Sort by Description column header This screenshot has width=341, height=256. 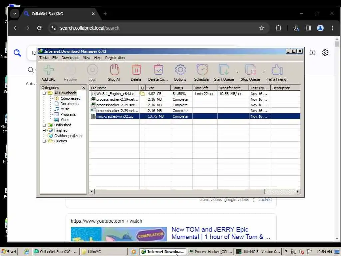[285, 88]
